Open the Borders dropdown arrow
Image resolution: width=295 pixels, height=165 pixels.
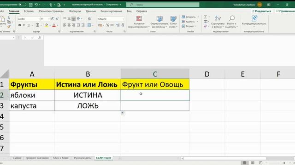tap(41, 25)
